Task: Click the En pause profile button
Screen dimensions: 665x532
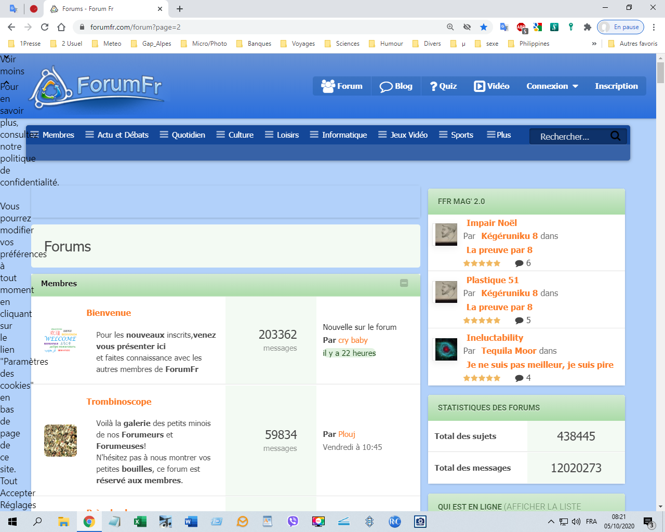Action: (x=621, y=27)
